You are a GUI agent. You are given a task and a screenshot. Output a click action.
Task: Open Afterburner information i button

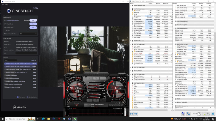click(103, 78)
